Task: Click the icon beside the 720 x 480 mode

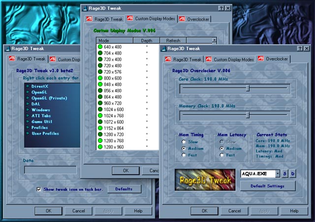Action: tap(100, 65)
